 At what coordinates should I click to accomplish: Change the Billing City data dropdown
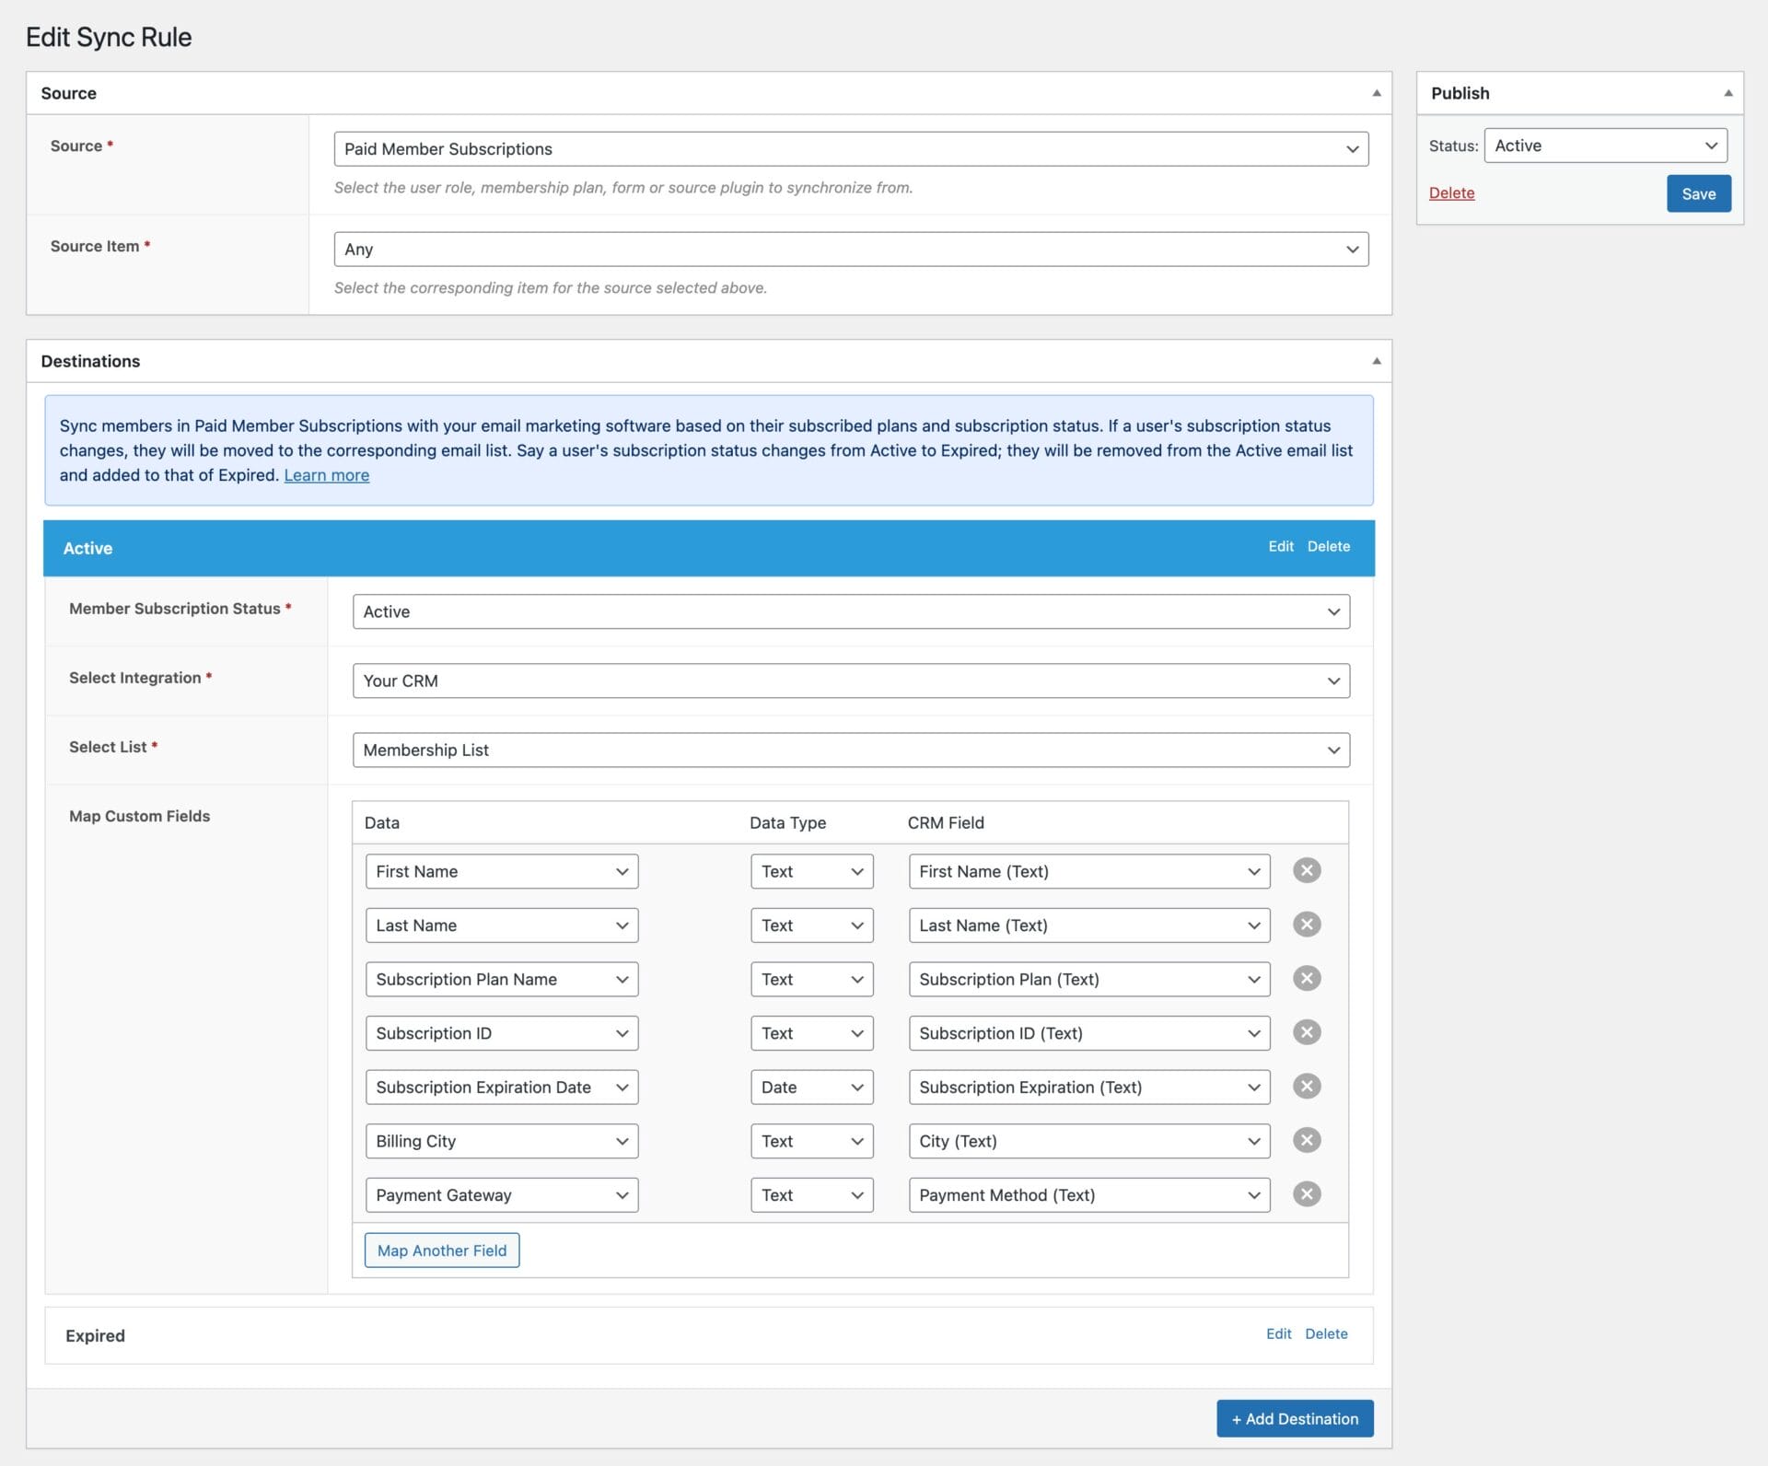502,1141
